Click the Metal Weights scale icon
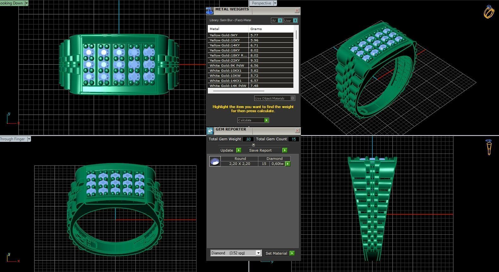Viewport: 499px width, 272px height. click(x=210, y=11)
